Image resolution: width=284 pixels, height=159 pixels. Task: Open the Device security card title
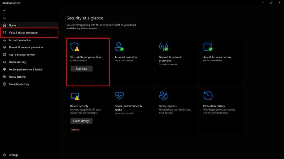[x=79, y=106]
